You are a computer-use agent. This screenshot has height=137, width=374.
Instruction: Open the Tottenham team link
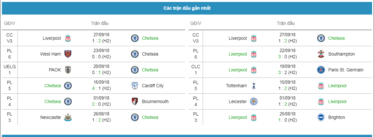point(236,86)
